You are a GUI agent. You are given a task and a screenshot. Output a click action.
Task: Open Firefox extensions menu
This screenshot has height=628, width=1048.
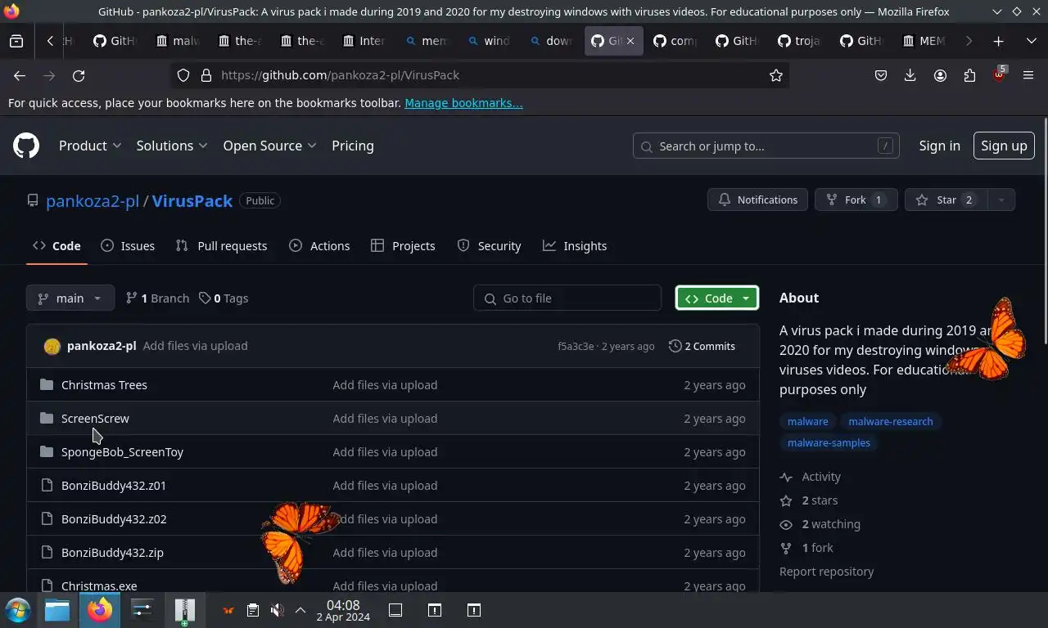tap(969, 75)
